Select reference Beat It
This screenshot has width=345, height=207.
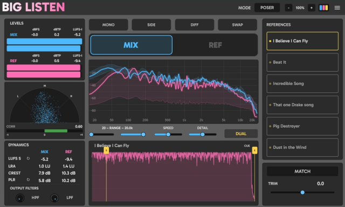(302, 62)
